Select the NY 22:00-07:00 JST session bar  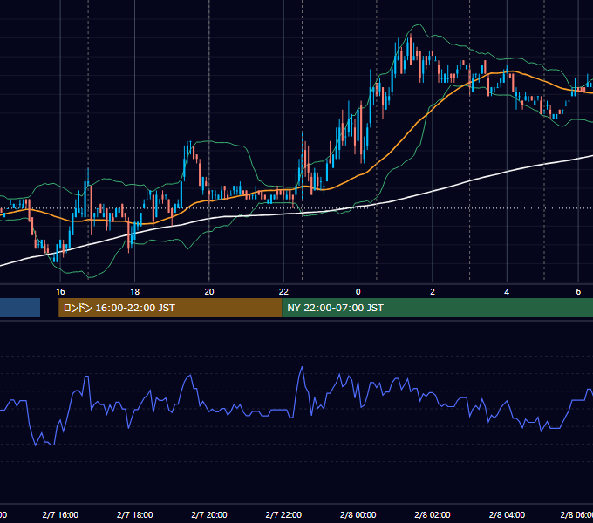(x=437, y=308)
